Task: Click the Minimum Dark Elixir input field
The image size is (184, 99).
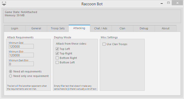Action: 21,64
